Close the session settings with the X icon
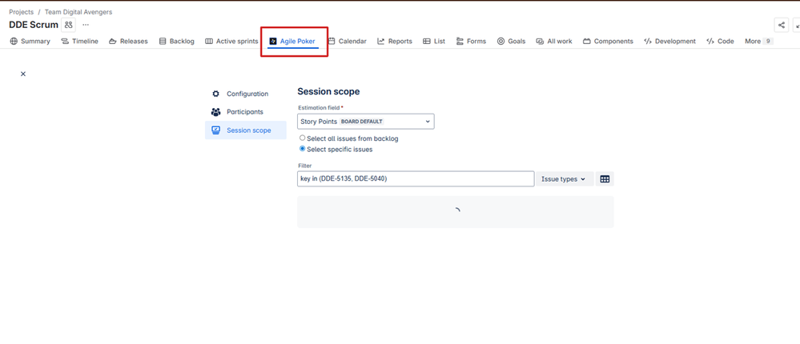800x344 pixels. click(x=23, y=74)
